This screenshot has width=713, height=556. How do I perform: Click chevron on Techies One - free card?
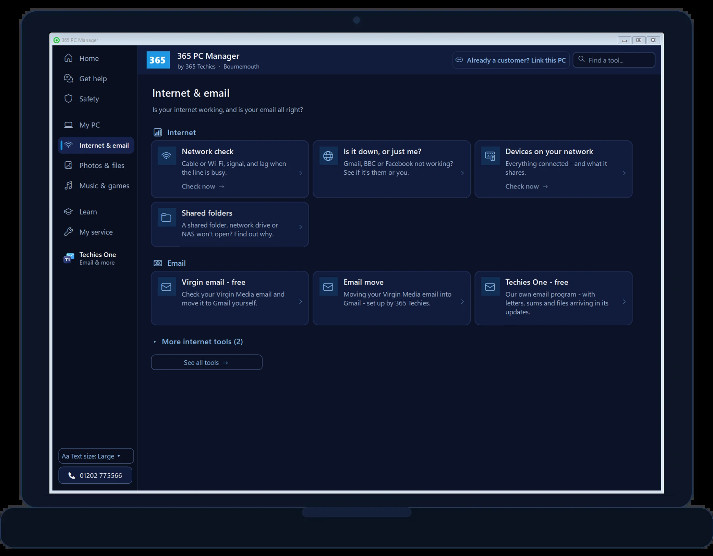624,302
